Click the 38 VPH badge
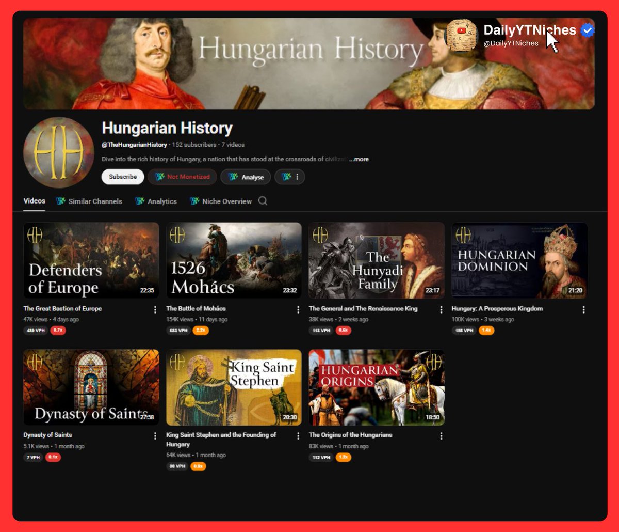This screenshot has width=619, height=532. click(177, 466)
